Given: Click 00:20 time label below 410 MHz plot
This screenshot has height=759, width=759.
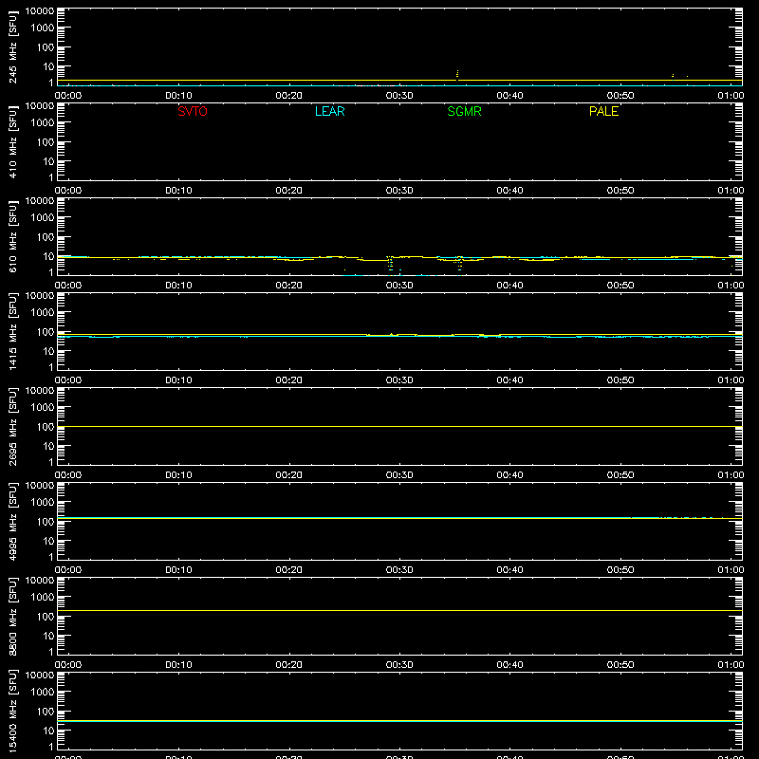Looking at the screenshot, I should 289,191.
